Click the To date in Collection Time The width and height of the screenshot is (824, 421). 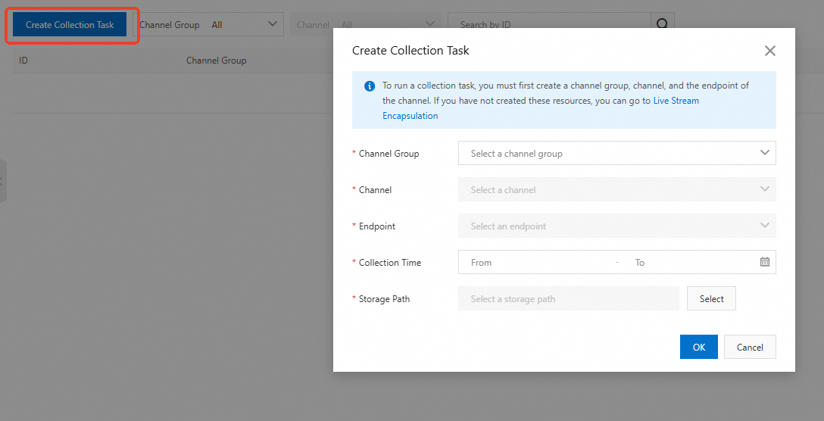(689, 262)
